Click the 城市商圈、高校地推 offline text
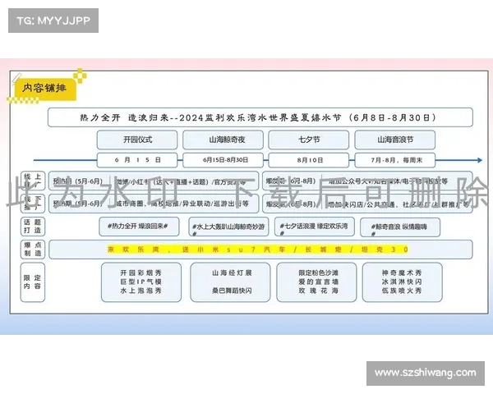Screen dimensions: 493x394 pos(182,204)
